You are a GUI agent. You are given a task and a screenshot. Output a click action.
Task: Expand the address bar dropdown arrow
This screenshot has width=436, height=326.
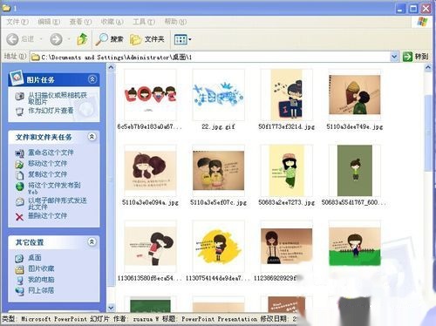[x=394, y=57]
